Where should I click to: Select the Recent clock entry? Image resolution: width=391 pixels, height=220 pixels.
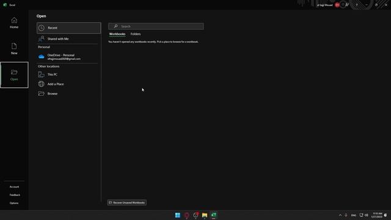tap(69, 28)
